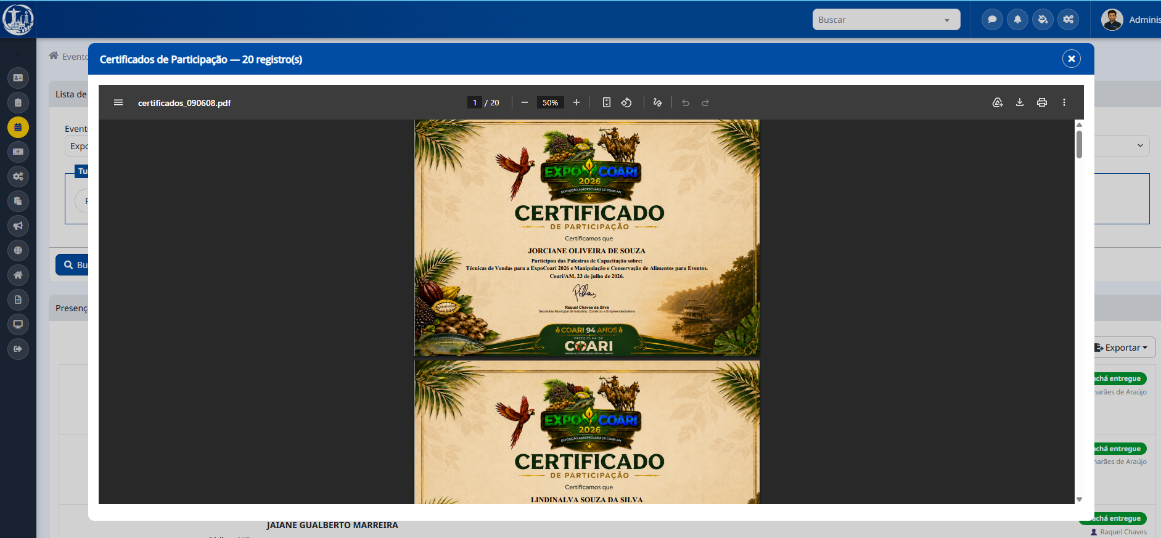1161x538 pixels.
Task: Click the PDF redo arrow
Action: [705, 102]
